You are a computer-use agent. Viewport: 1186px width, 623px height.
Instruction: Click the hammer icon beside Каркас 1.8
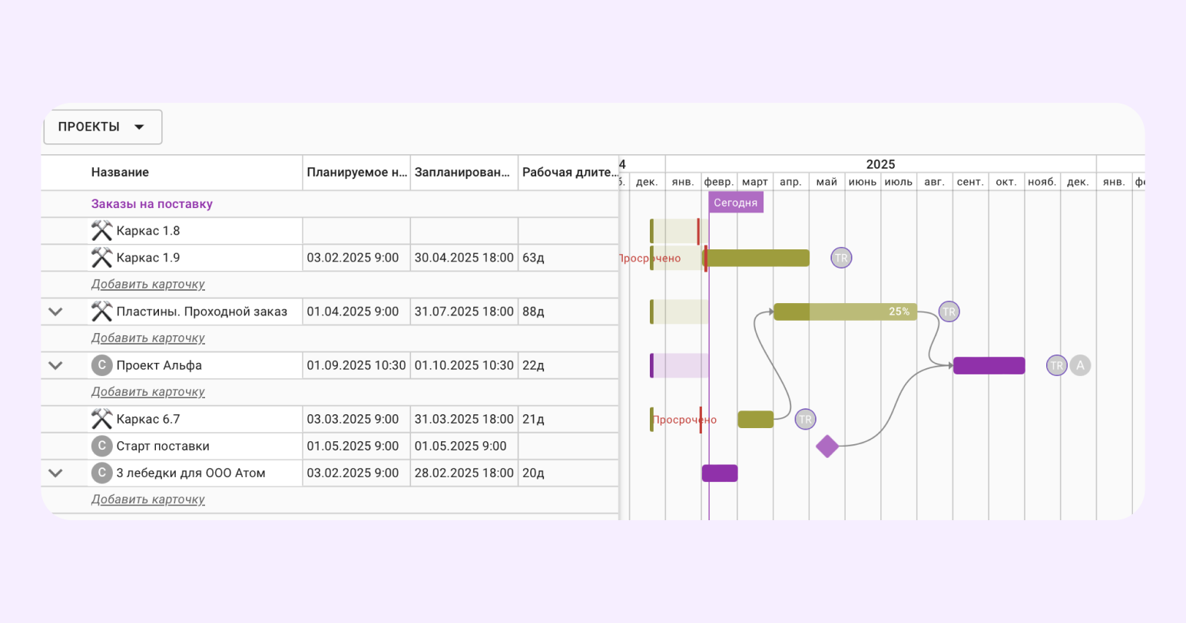tap(101, 231)
